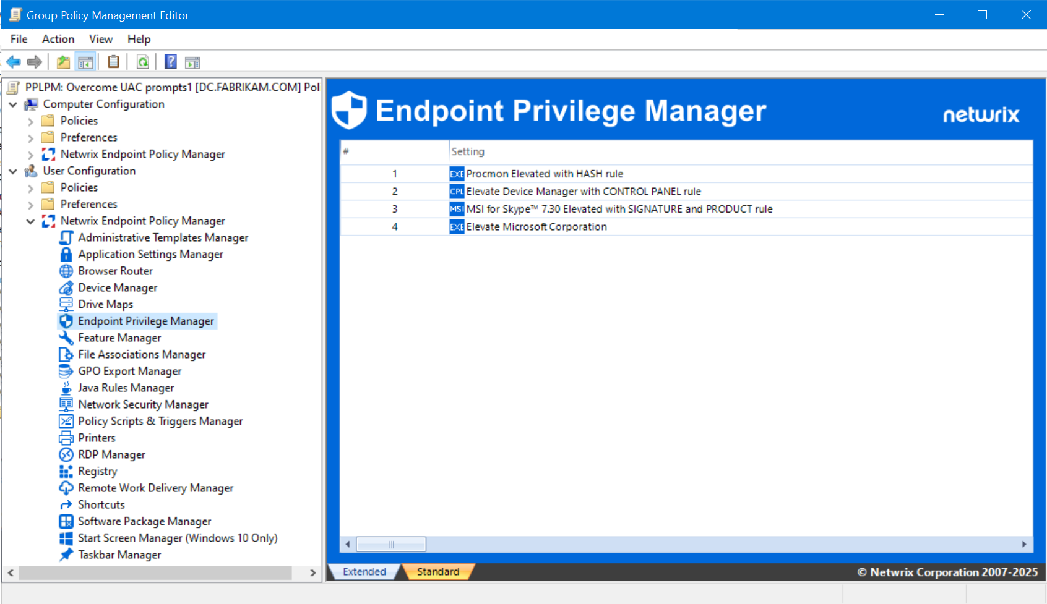Collapse the User Configuration node
This screenshot has height=604, width=1047.
pos(13,171)
